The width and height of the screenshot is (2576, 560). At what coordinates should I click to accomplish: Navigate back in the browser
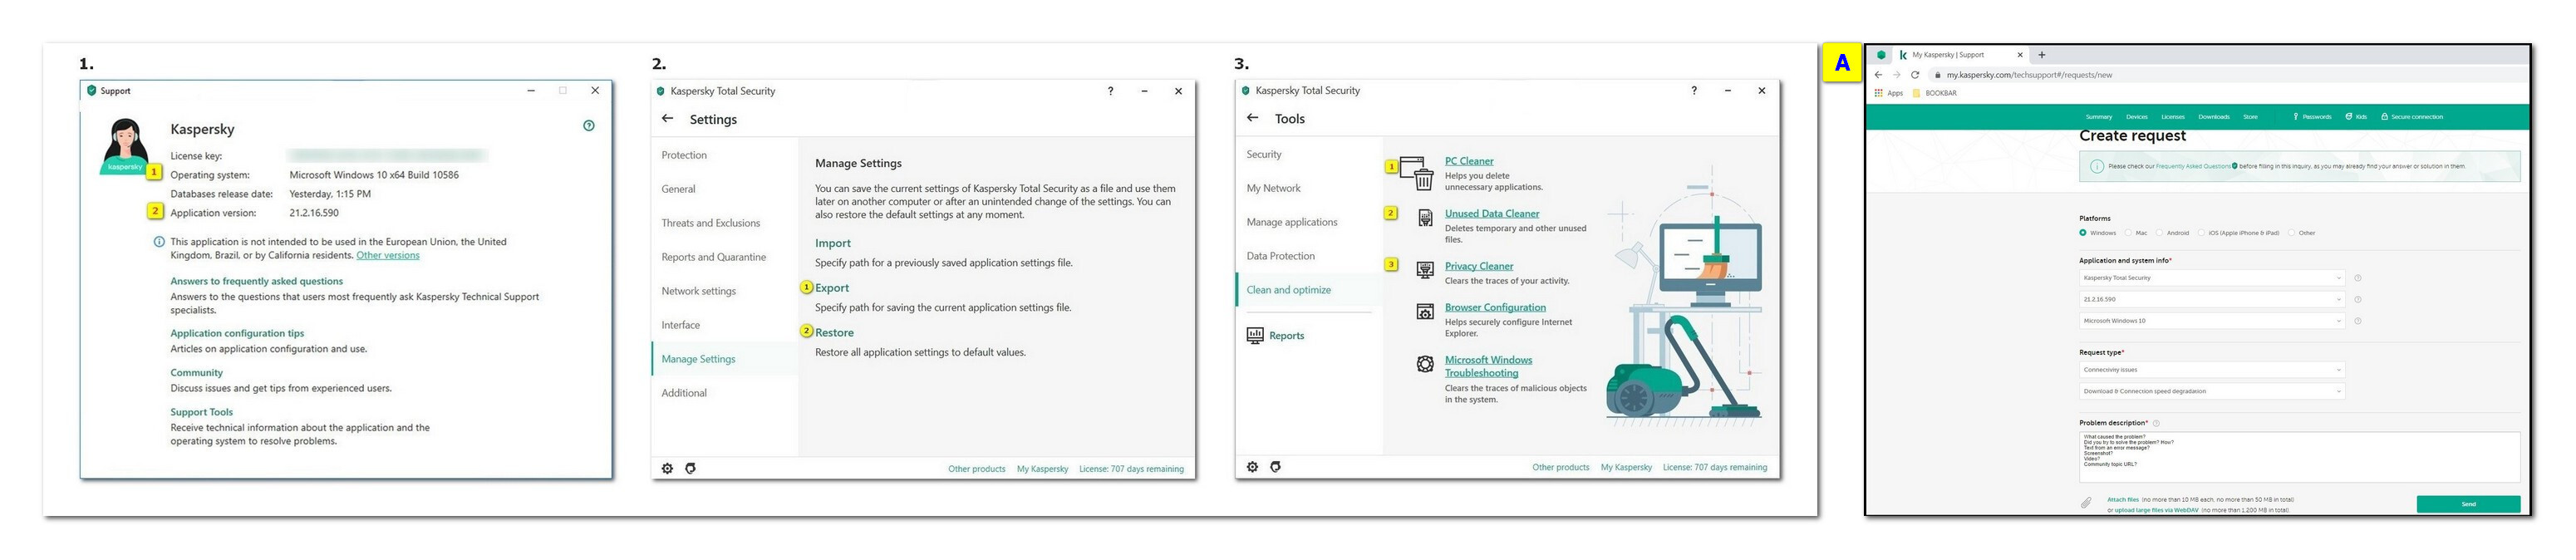[x=1878, y=75]
